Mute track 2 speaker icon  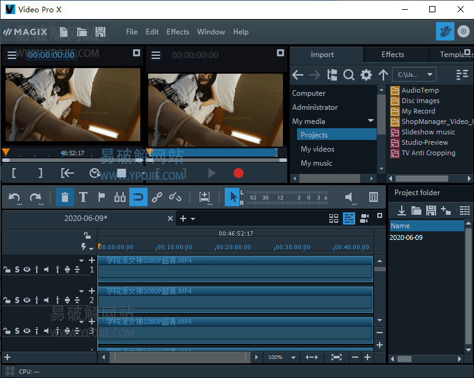(x=46, y=300)
